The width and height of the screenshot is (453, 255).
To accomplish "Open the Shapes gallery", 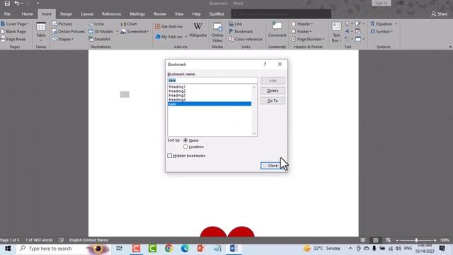I will [x=63, y=39].
